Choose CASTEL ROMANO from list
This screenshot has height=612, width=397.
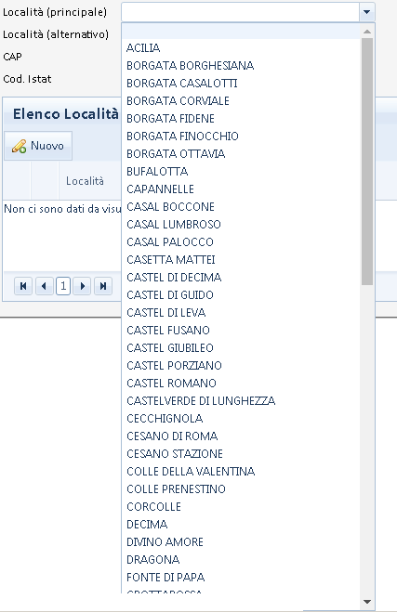(241, 383)
